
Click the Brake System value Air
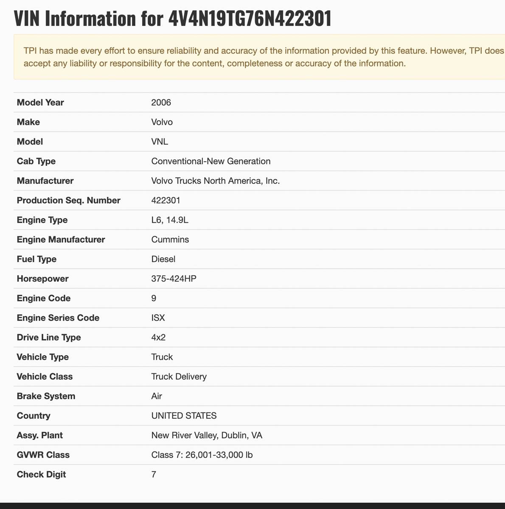click(x=157, y=396)
